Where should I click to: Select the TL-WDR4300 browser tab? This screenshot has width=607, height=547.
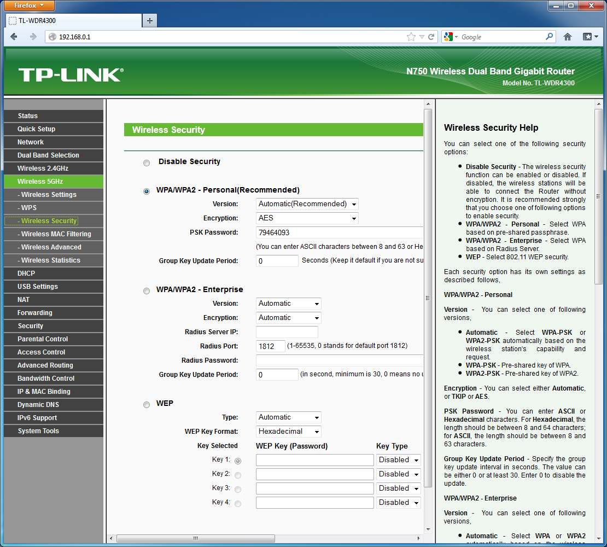coord(74,21)
